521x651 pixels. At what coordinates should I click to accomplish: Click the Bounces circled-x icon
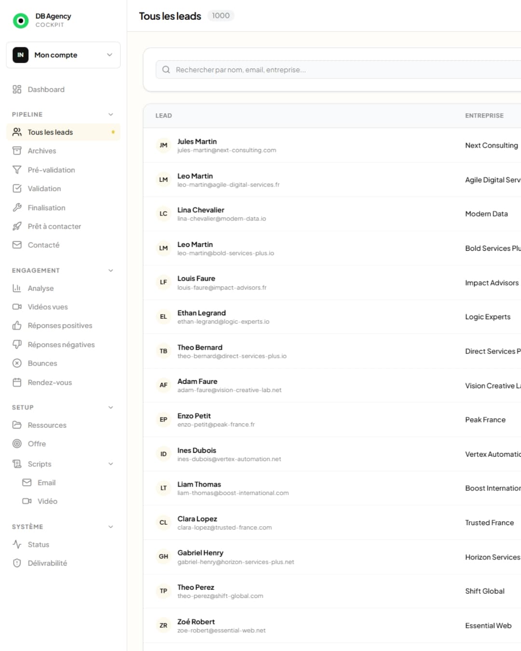pos(17,364)
